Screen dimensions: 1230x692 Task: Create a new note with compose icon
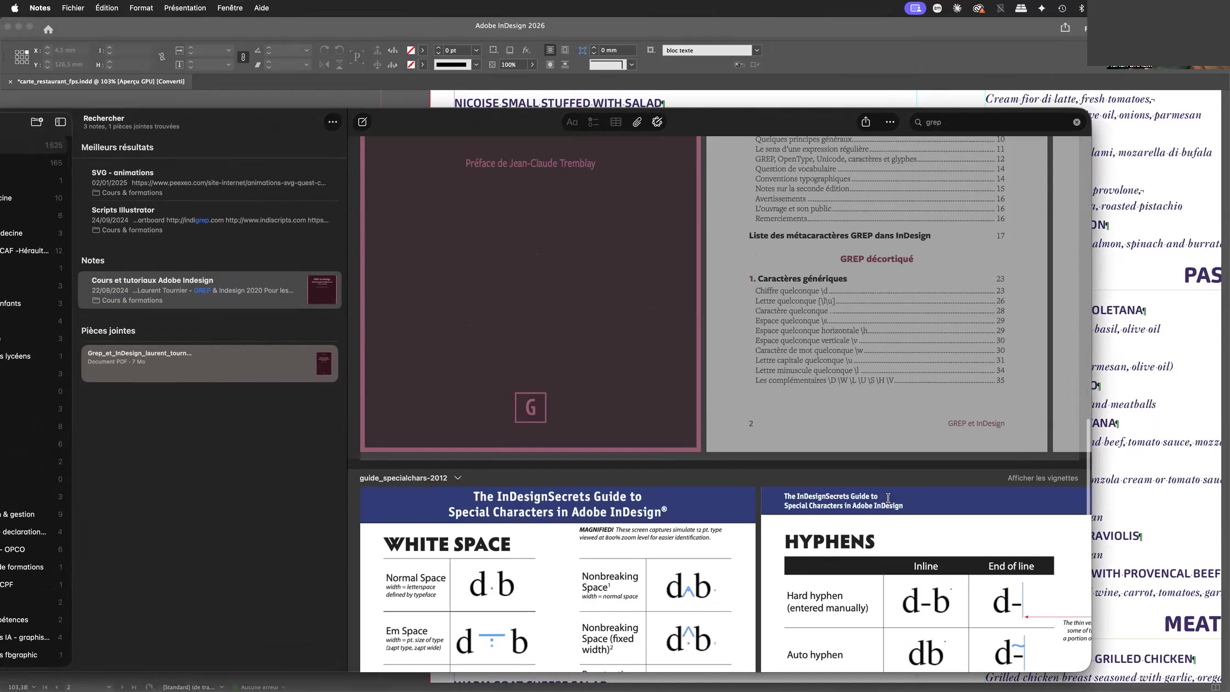362,122
